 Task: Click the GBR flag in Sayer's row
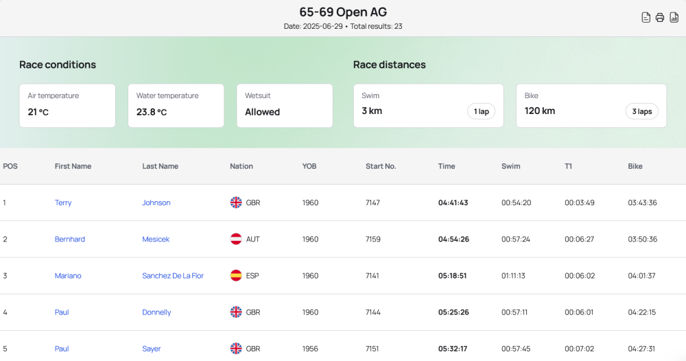236,349
